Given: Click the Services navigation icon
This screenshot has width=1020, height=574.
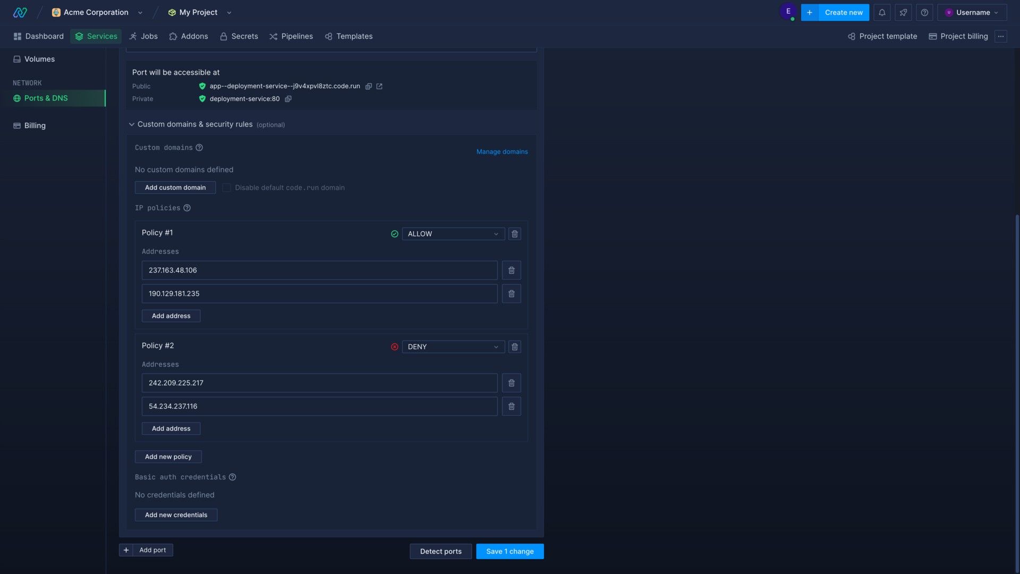Looking at the screenshot, I should (x=79, y=37).
